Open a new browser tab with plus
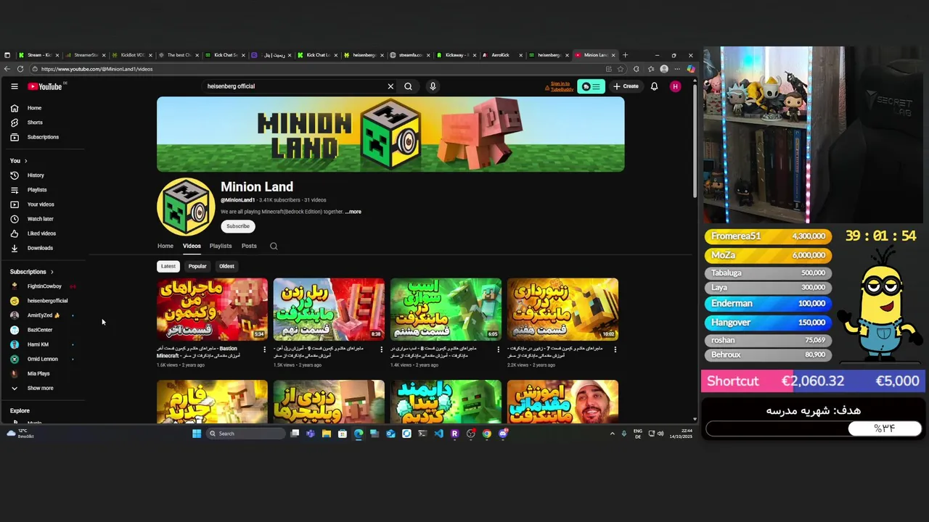The height and width of the screenshot is (522, 929). [x=626, y=55]
